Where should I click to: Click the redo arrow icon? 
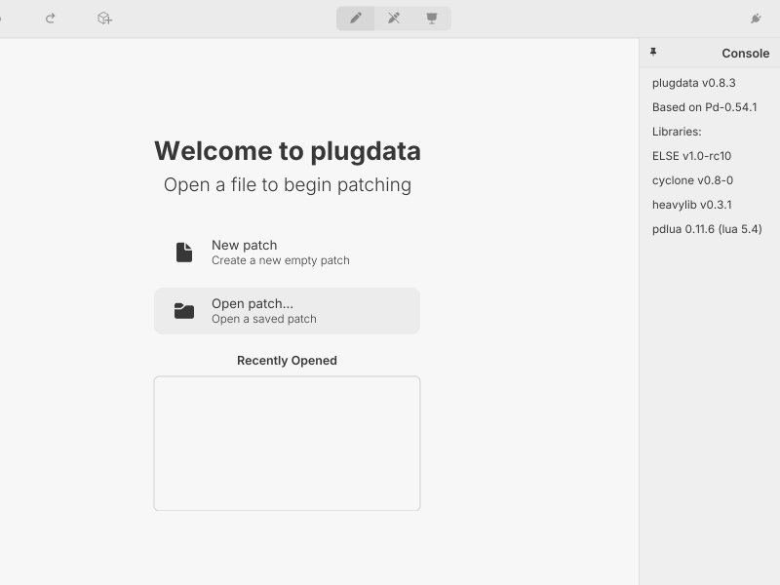click(x=50, y=19)
